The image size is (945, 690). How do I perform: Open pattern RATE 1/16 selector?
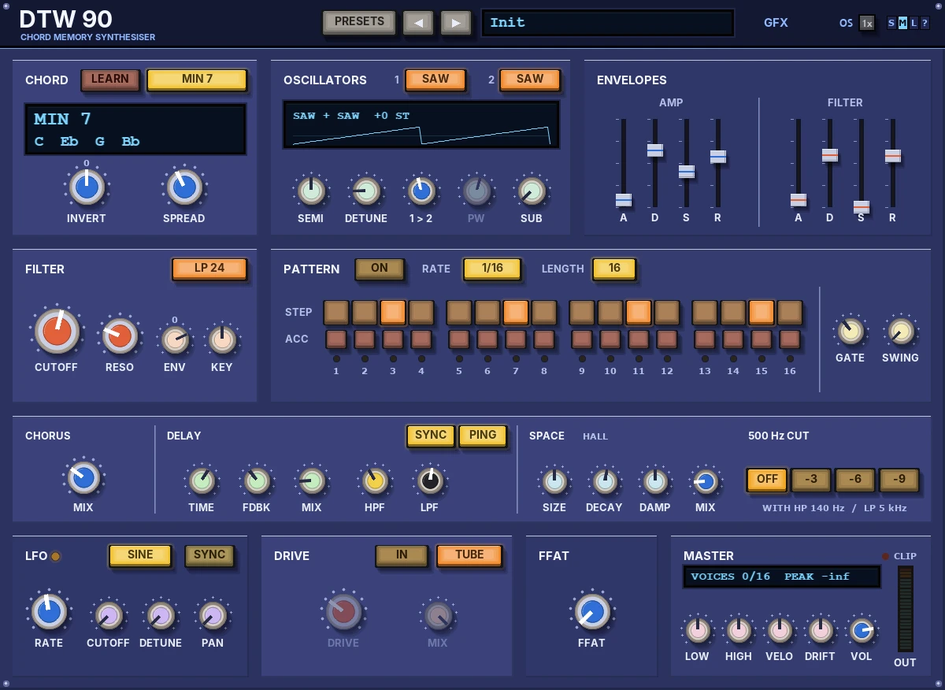(492, 269)
